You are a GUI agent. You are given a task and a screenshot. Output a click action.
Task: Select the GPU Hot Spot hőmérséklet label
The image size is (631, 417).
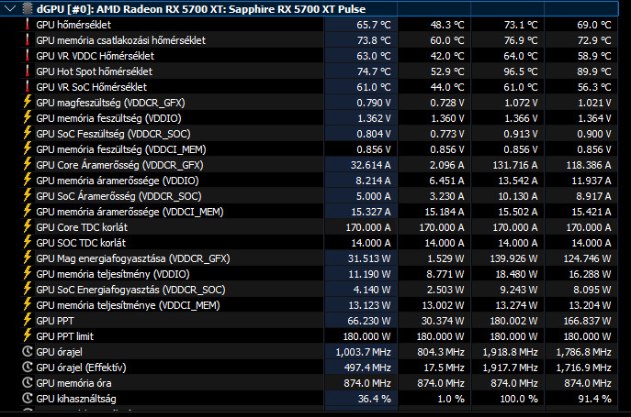[95, 71]
